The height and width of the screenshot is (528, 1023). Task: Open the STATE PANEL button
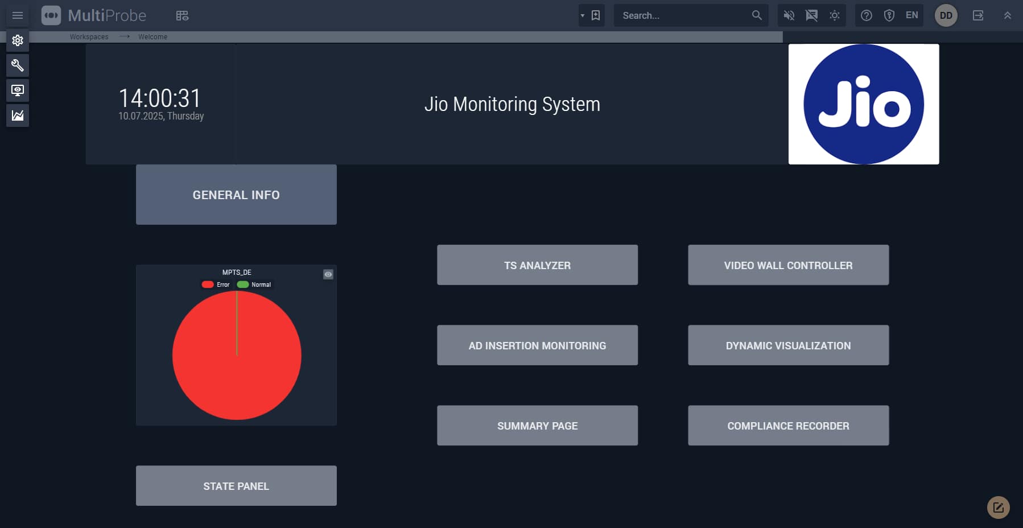click(236, 486)
